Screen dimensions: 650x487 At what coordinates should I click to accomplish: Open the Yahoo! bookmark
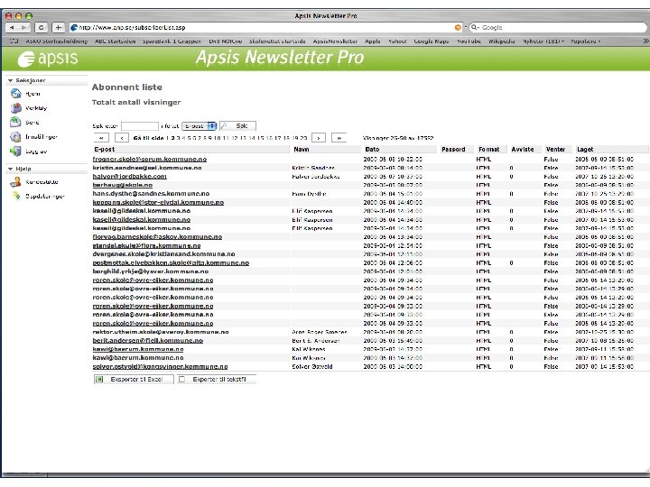[397, 41]
